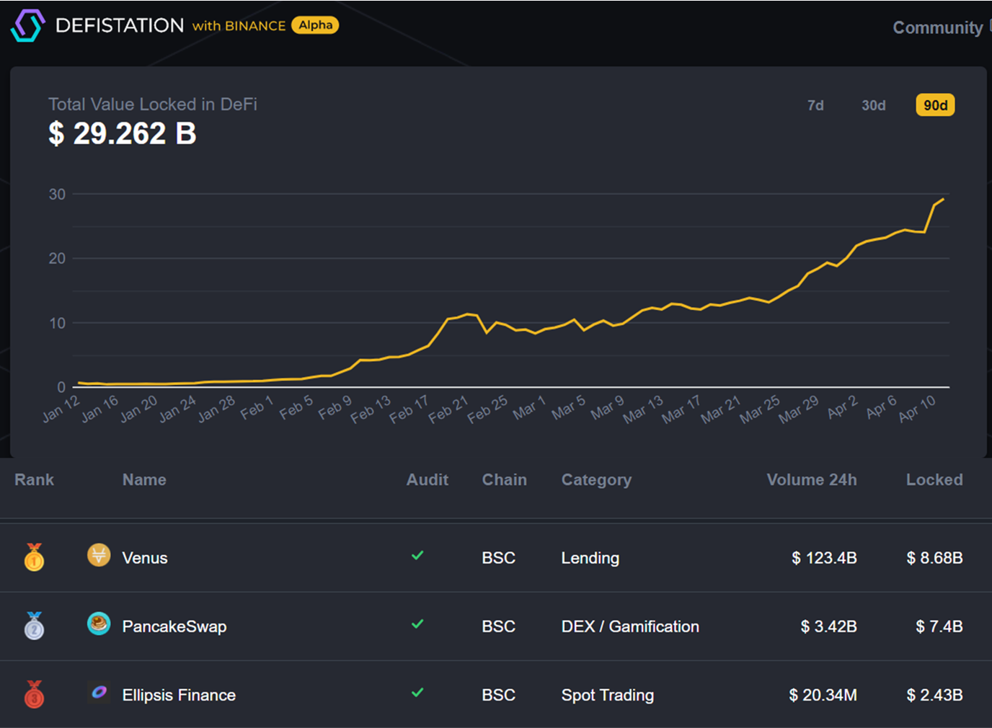This screenshot has height=728, width=992.
Task: Click the silver second-place medal icon
Action: (34, 626)
